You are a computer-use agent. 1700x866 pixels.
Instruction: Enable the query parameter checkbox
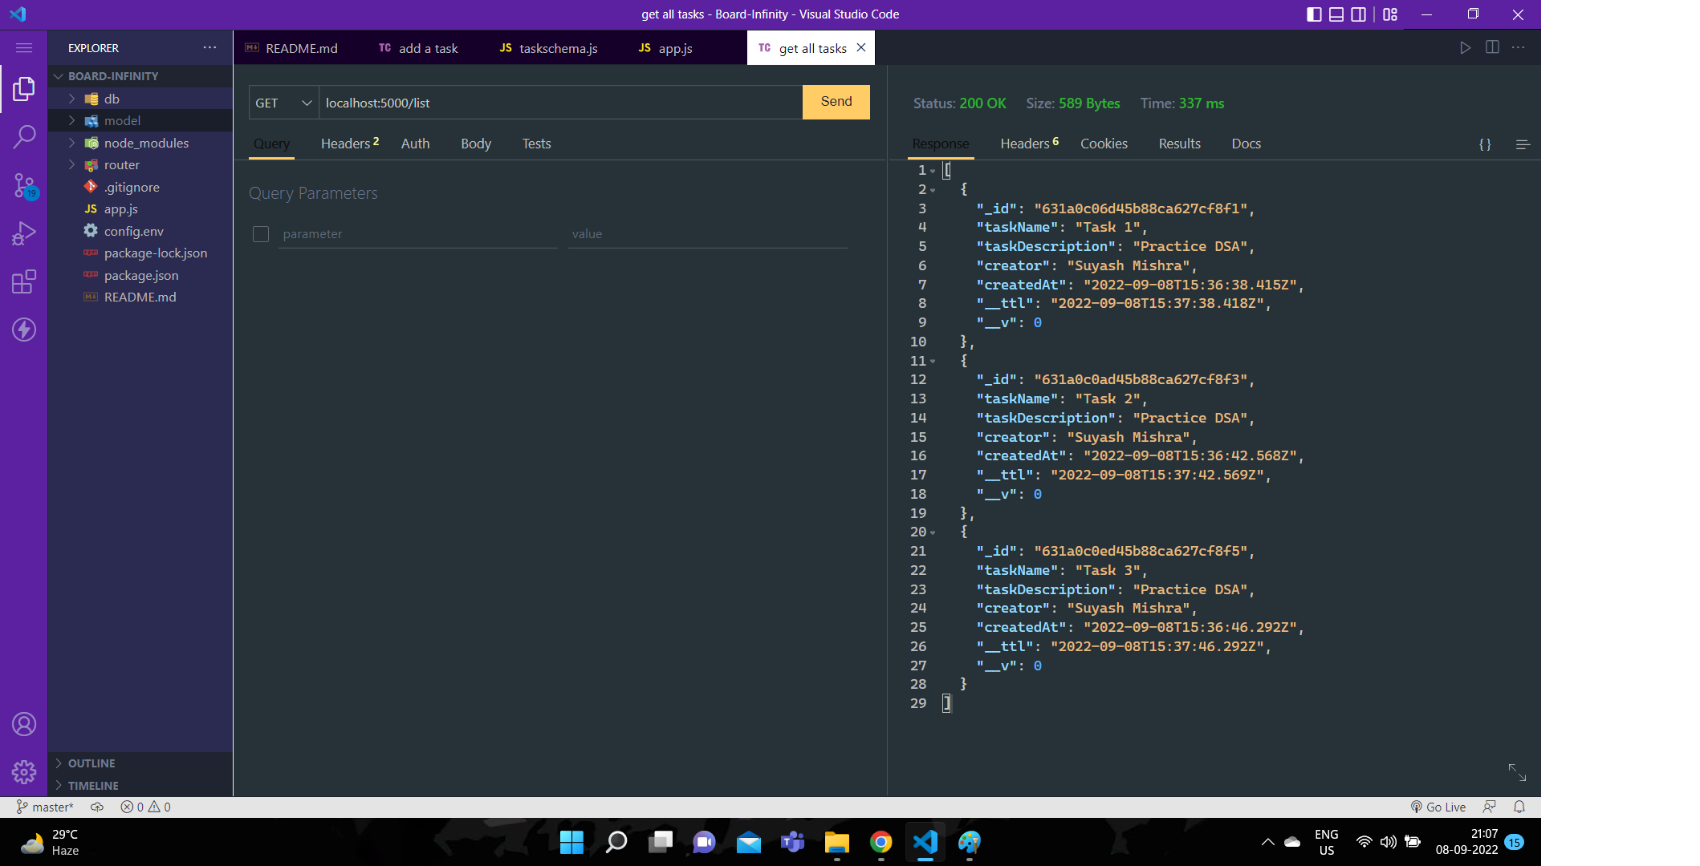261,234
